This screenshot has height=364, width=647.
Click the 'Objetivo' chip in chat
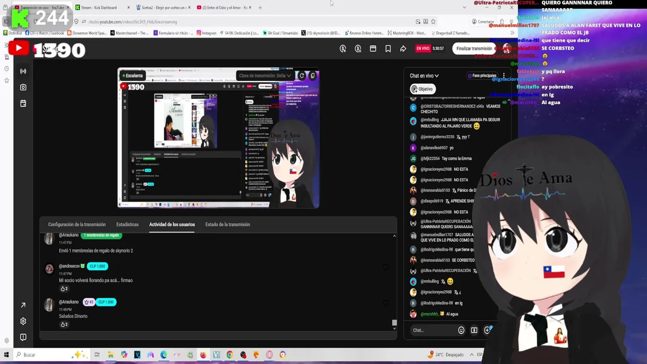[422, 89]
